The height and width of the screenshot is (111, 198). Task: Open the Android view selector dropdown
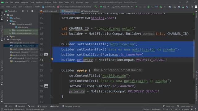(x=11, y=11)
